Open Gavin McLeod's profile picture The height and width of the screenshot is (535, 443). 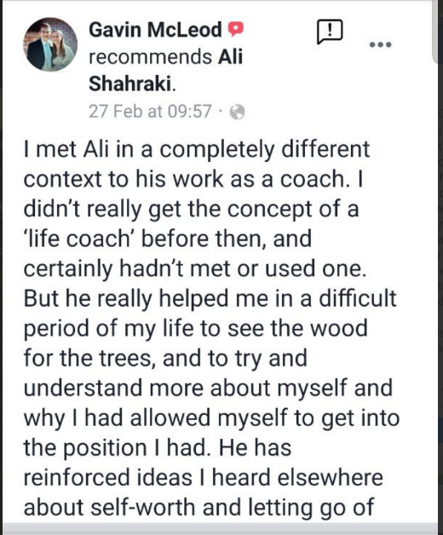(50, 44)
